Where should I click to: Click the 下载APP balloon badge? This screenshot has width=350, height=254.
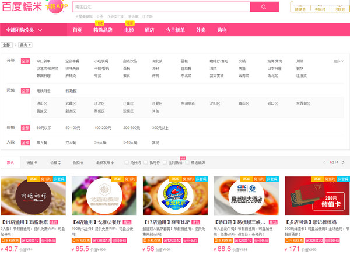coord(56,6)
